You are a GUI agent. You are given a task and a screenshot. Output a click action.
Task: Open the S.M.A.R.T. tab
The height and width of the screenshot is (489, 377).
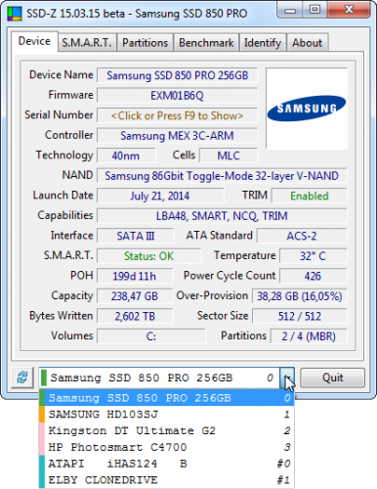tap(87, 43)
